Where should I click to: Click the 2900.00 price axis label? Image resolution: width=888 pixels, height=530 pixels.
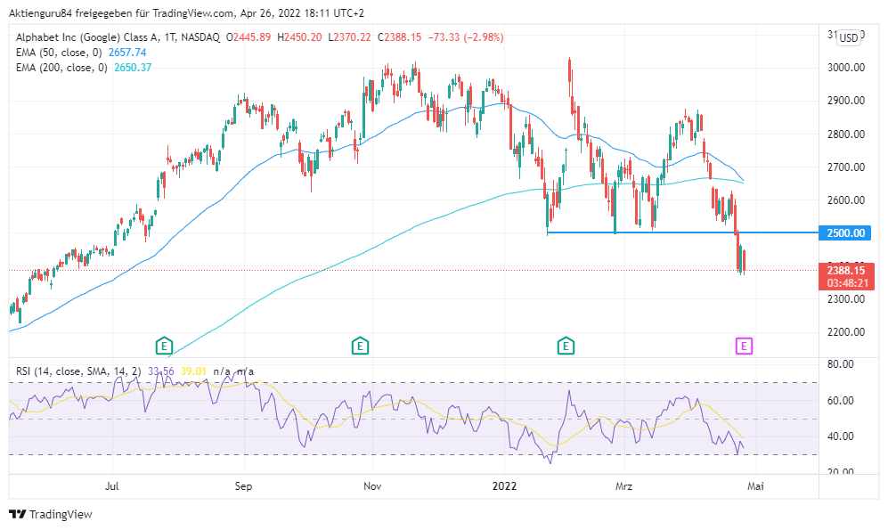tap(845, 101)
